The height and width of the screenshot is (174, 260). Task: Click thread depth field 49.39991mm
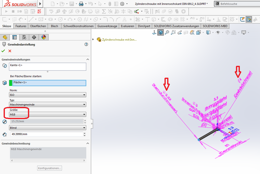coord(47,134)
